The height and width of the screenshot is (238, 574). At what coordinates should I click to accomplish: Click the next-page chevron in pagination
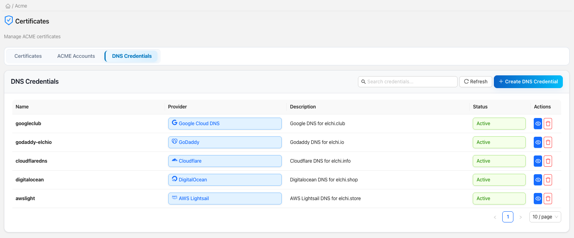521,216
